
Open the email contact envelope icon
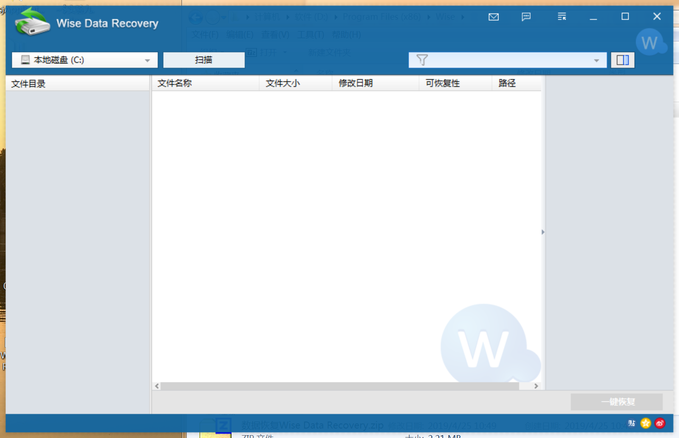(x=494, y=17)
